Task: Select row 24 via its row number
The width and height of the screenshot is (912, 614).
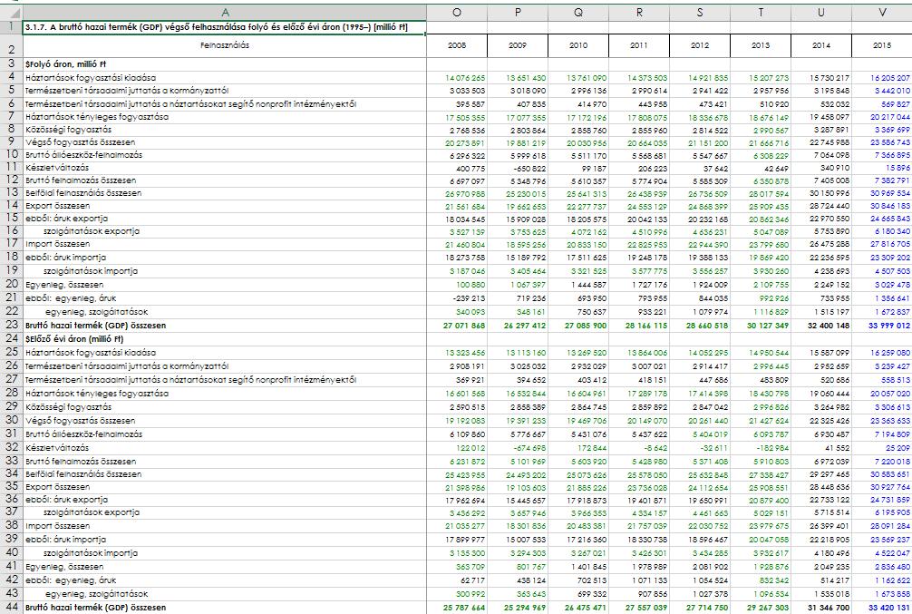Action: (11, 338)
